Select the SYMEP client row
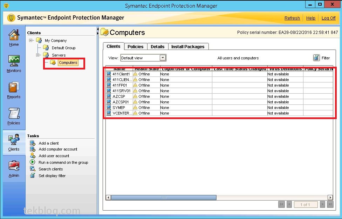Image resolution: width=342 pixels, height=219 pixels. pos(119,108)
